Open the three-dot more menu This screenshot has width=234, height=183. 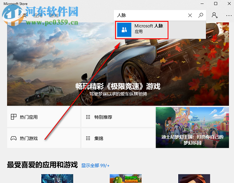[229, 16]
